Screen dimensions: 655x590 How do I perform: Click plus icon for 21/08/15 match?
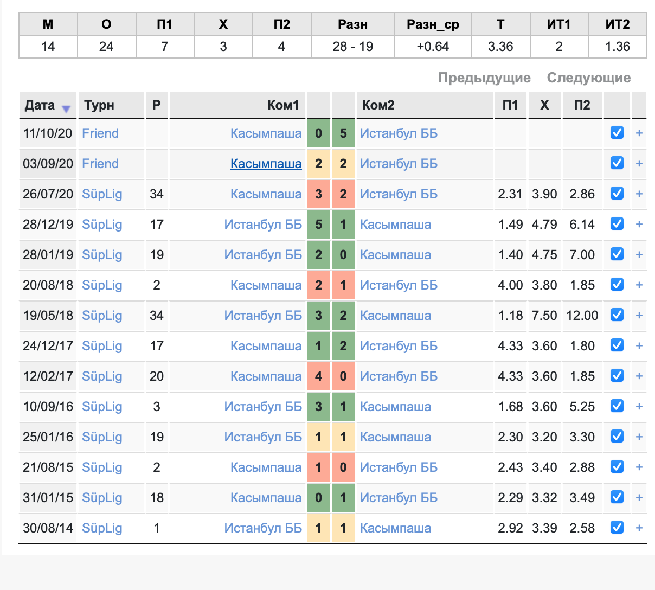coord(639,467)
